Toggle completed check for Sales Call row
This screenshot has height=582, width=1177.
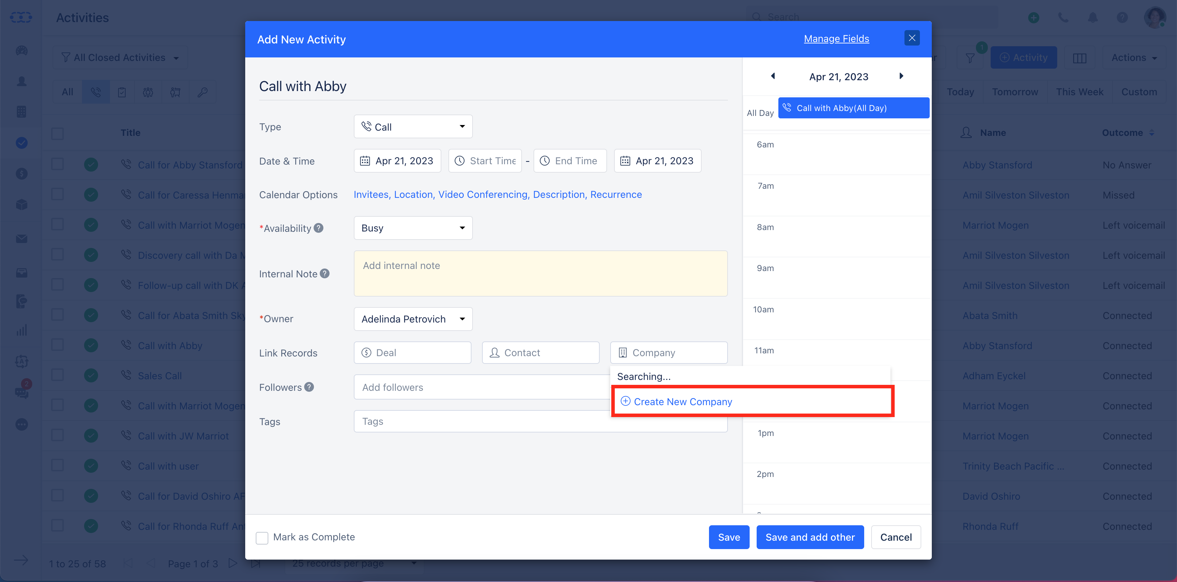click(x=91, y=375)
